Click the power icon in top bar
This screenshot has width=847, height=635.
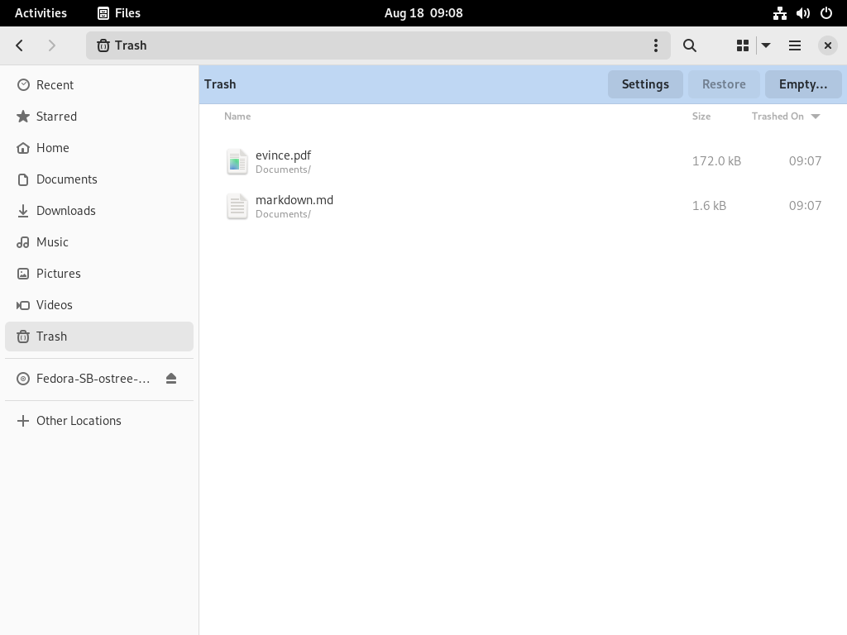(x=826, y=13)
